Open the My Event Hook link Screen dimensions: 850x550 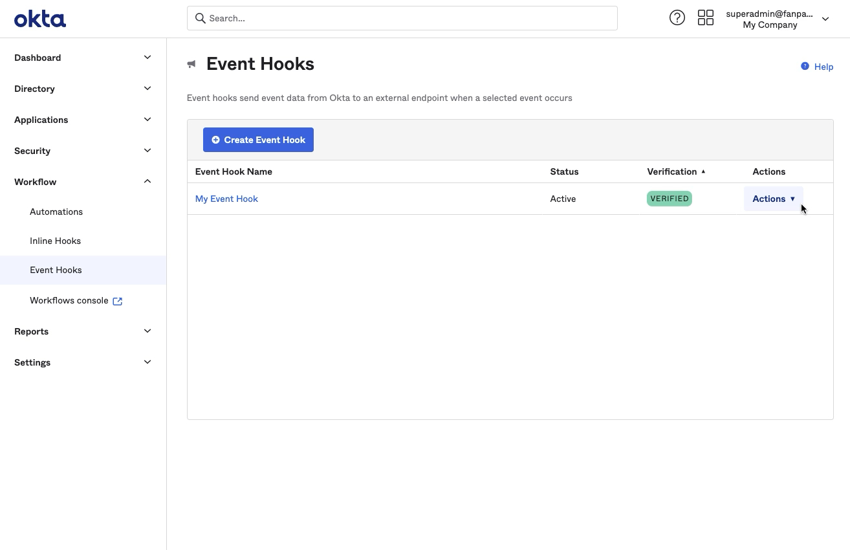click(226, 199)
